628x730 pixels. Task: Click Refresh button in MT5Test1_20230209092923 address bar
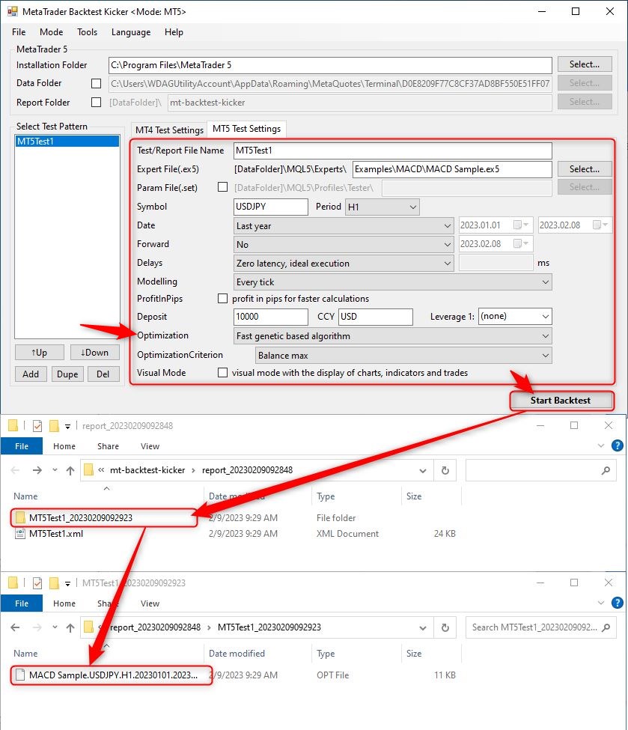point(445,627)
